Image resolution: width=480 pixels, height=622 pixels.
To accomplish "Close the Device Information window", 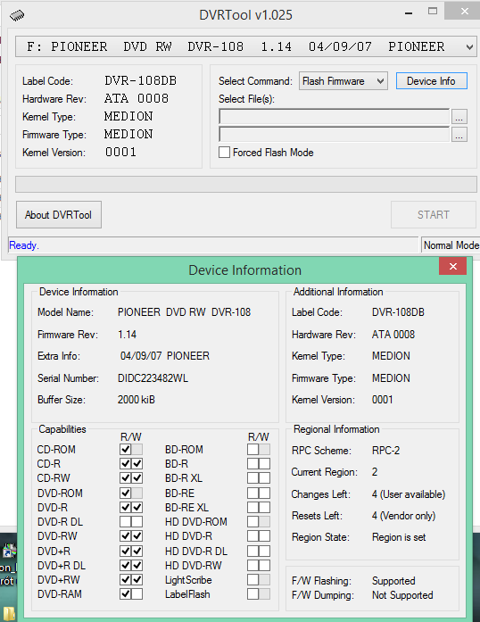I will click(452, 266).
